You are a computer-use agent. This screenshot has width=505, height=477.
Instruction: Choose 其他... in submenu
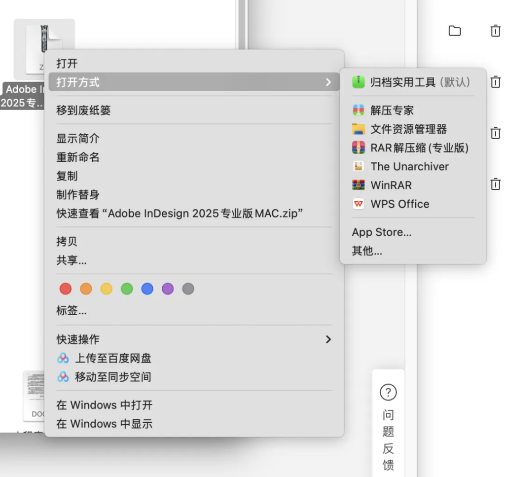coord(413,251)
